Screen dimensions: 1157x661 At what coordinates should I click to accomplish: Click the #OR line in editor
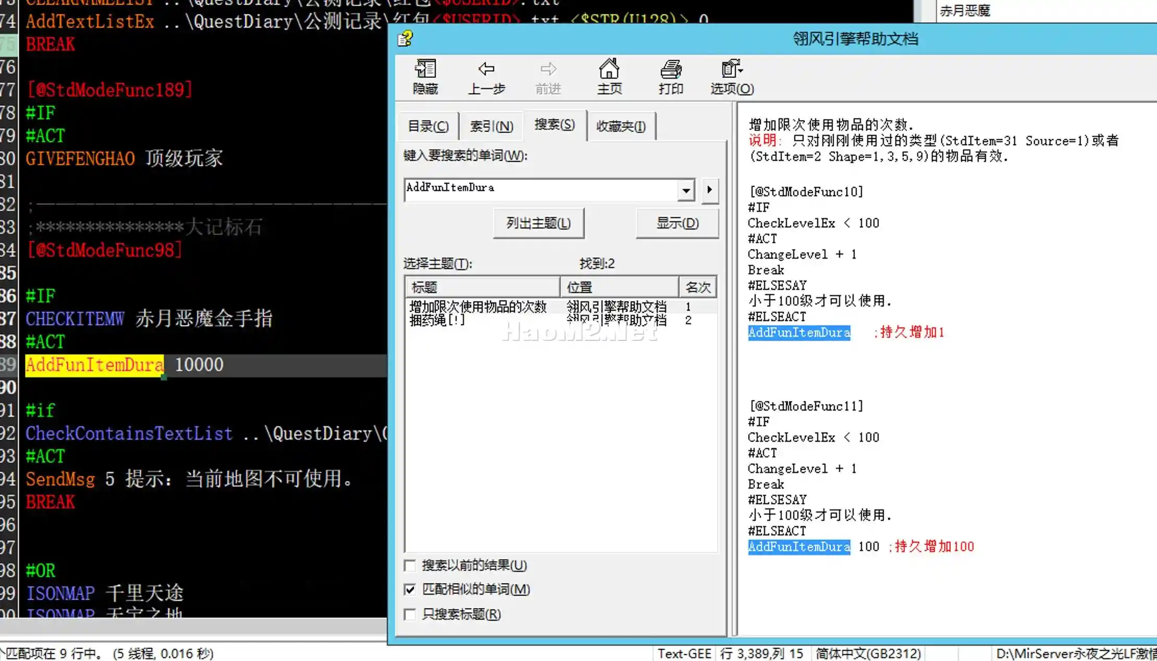point(41,571)
